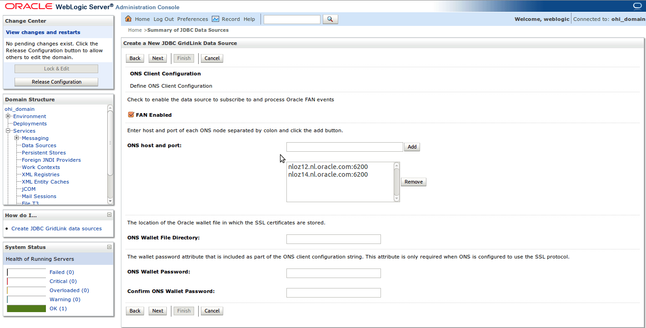The image size is (646, 328).
Task: Click Log Out in the toolbar
Action: click(x=164, y=19)
